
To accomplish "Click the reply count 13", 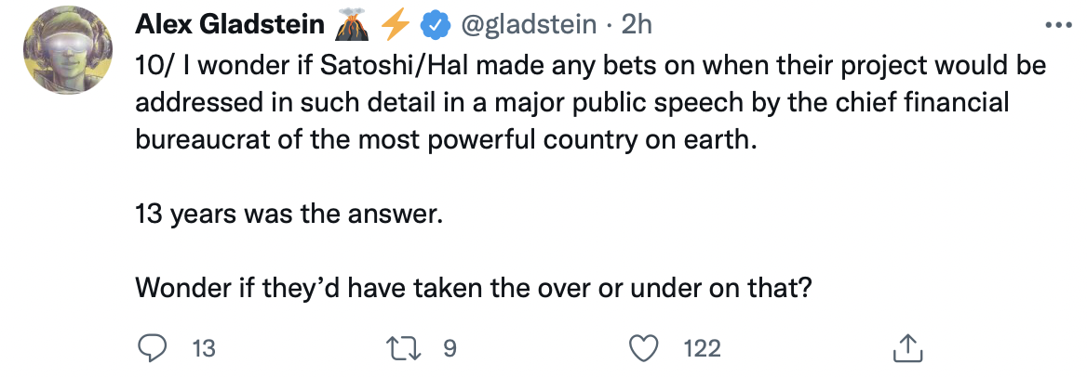I will click(x=203, y=348).
